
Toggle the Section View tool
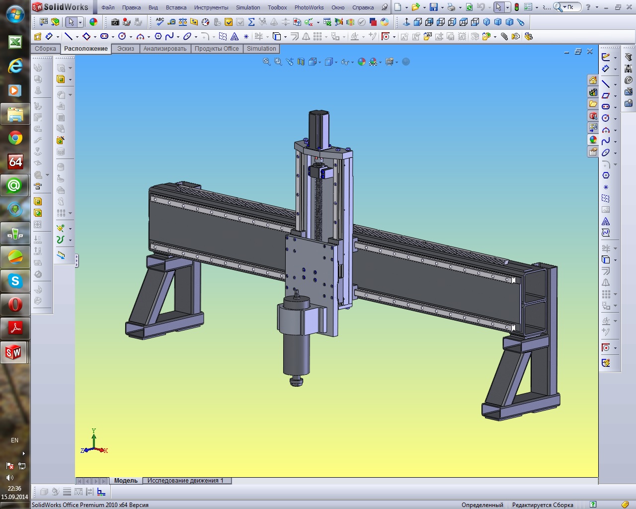coord(301,62)
